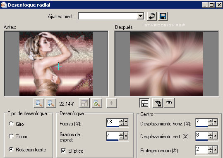The height and width of the screenshot is (158, 223).
Task: Increase Grados de espiral up spinner
Action: [121, 134]
